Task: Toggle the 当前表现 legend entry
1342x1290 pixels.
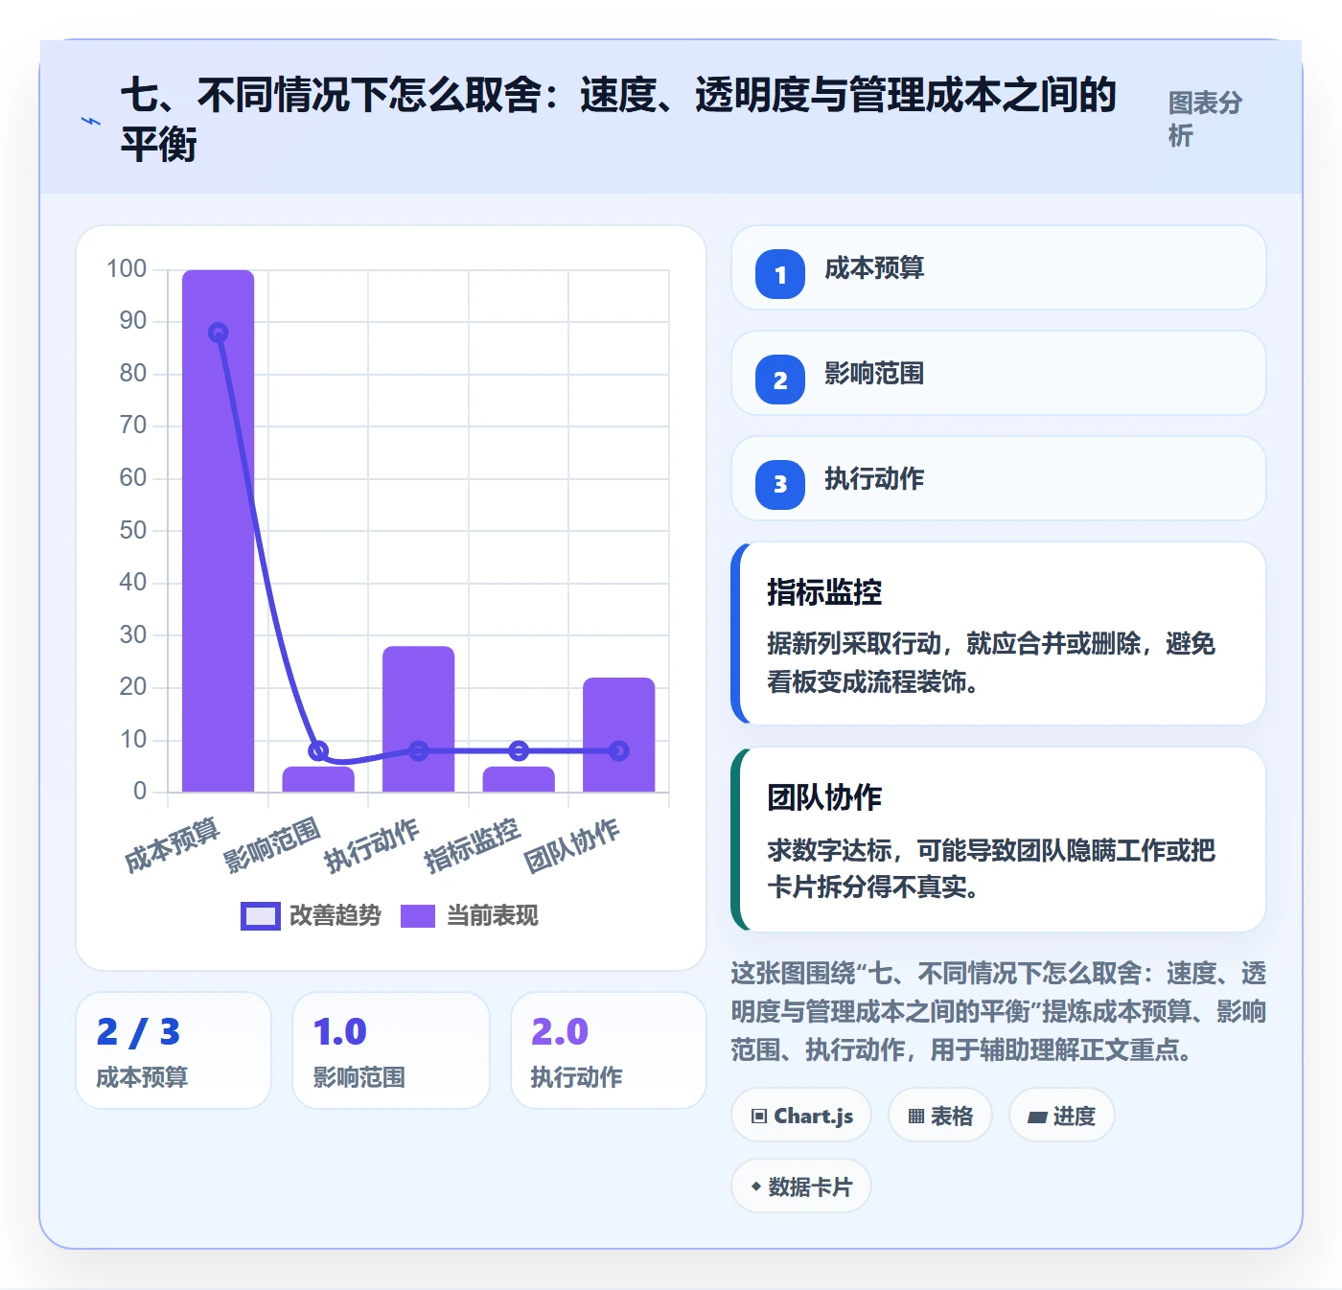Action: 469,916
